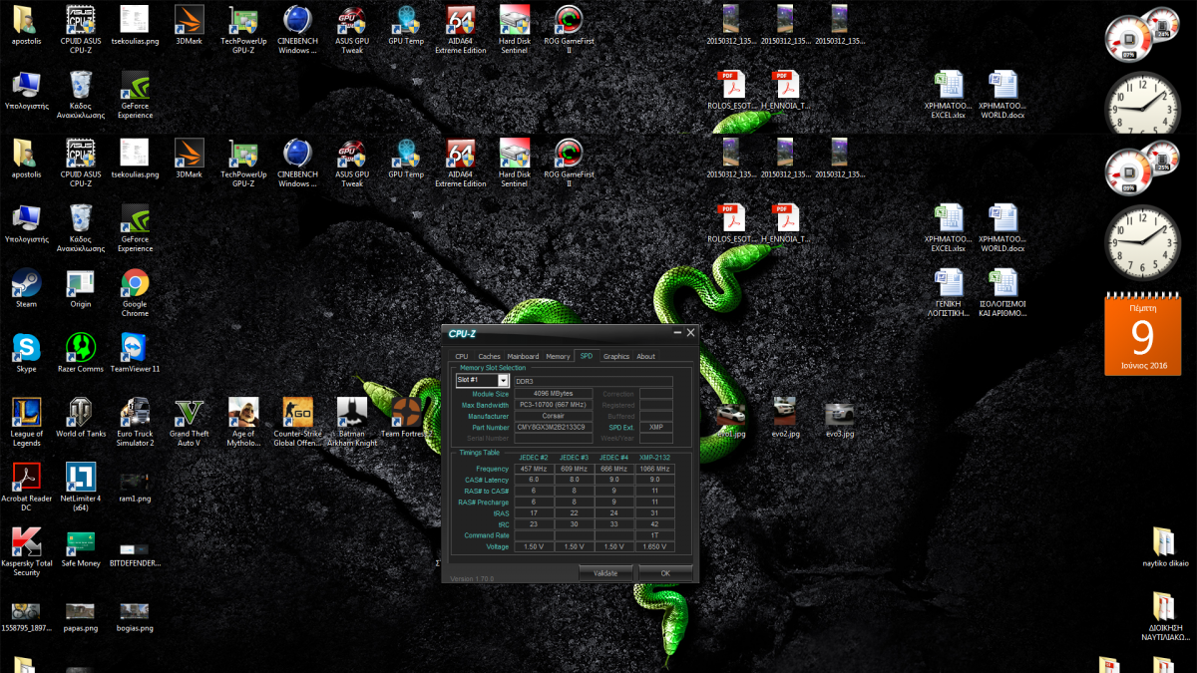1197x673 pixels.
Task: Click the DDR3 memory type field
Action: pyautogui.click(x=594, y=381)
